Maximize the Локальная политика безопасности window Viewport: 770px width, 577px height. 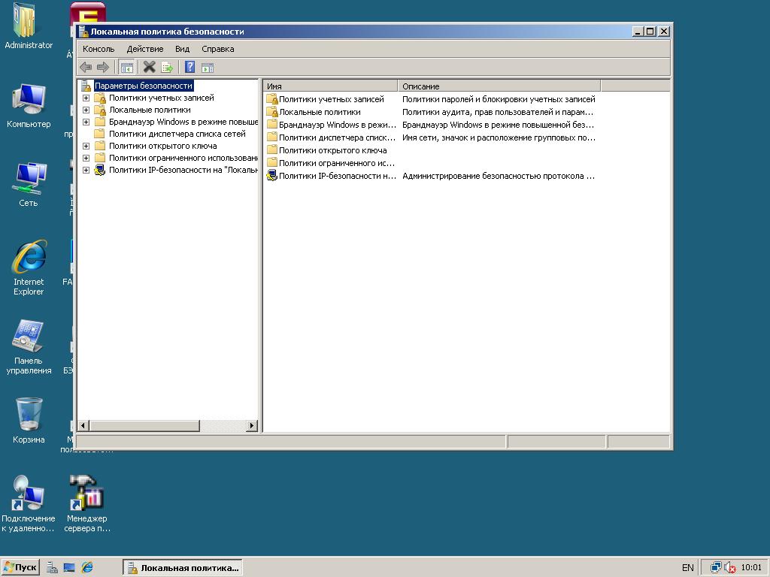[650, 32]
